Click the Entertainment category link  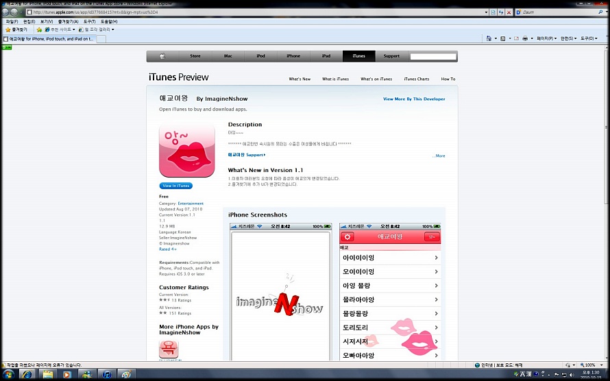pos(191,204)
